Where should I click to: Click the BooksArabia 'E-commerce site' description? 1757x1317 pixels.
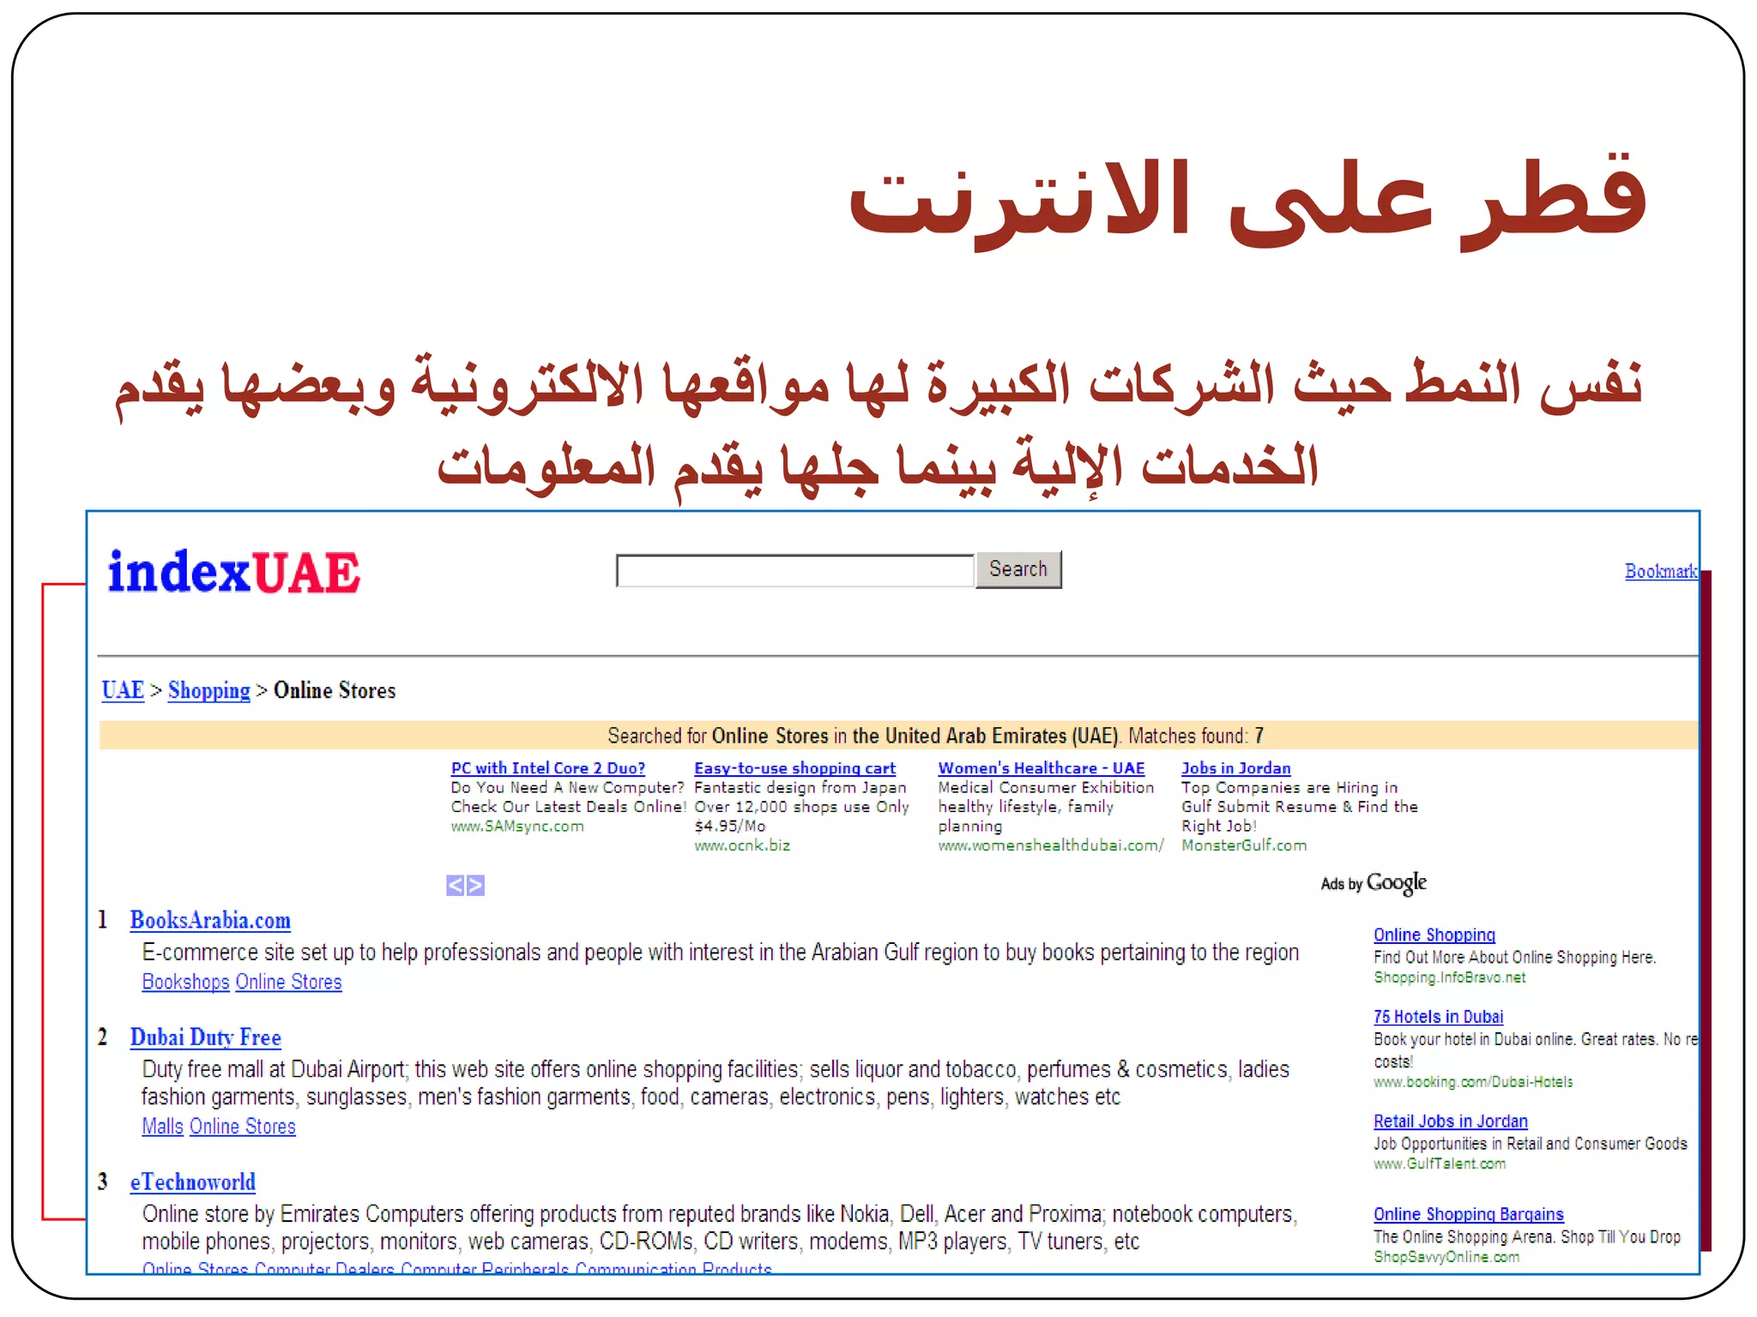(x=720, y=953)
